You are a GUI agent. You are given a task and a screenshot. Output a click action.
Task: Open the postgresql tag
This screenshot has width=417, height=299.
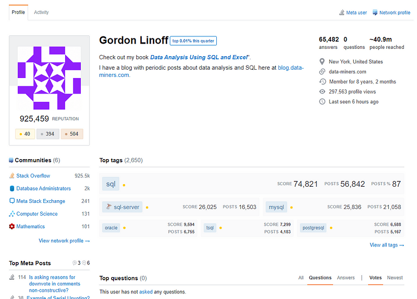313,228
